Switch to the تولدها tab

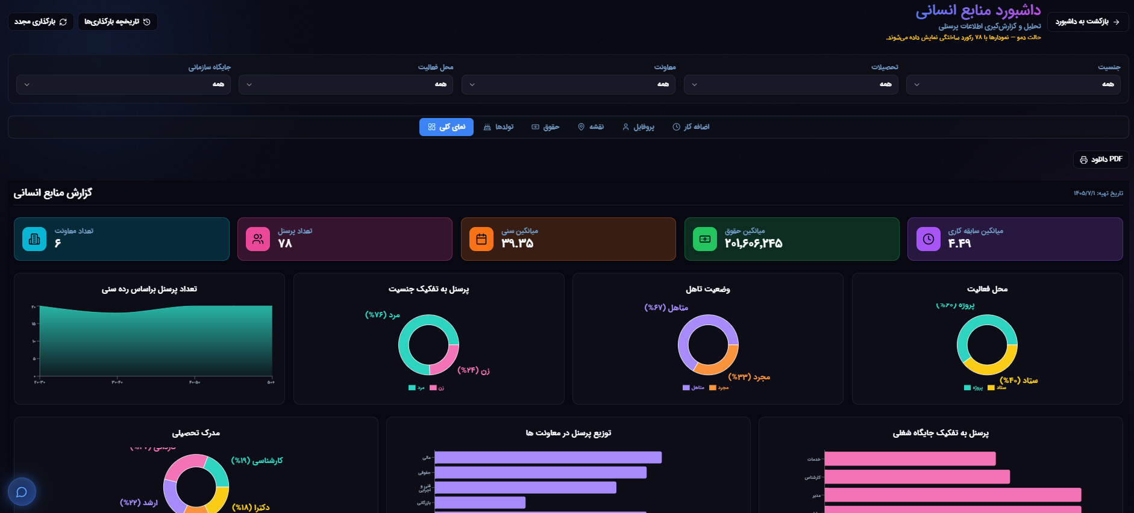498,127
